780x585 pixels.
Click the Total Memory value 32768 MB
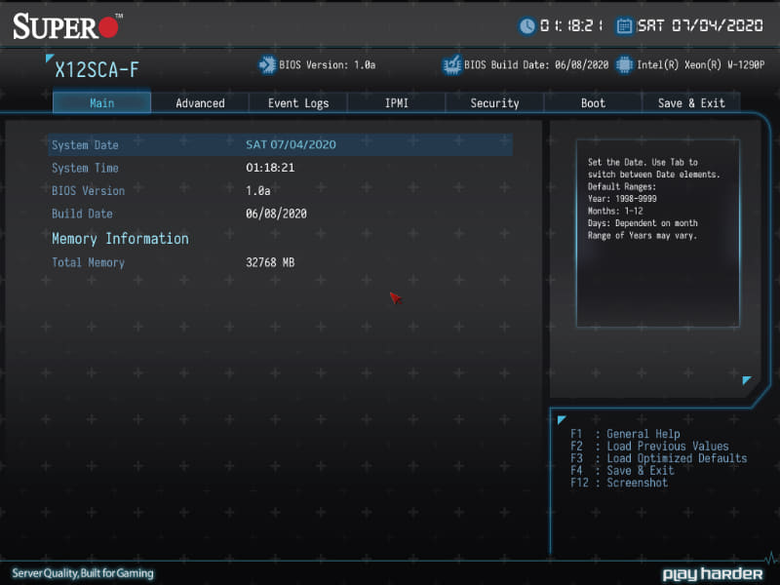pos(269,261)
